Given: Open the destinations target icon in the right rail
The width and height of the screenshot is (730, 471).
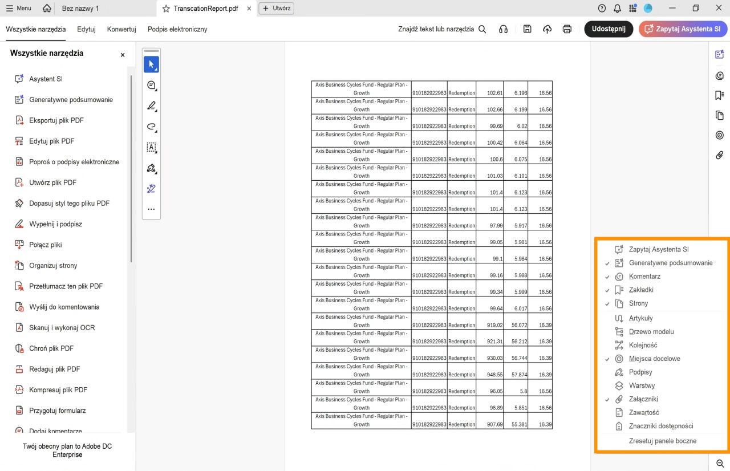Looking at the screenshot, I should click(719, 135).
